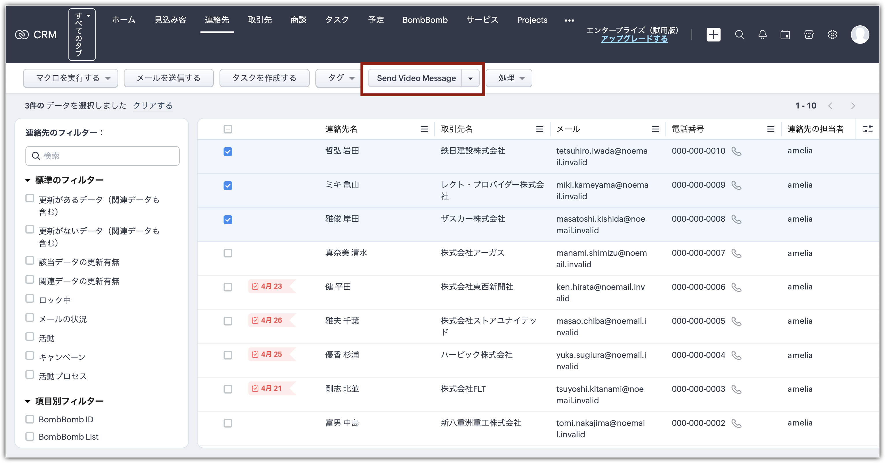
Task: Open the search magnifier icon in header
Action: [x=739, y=35]
